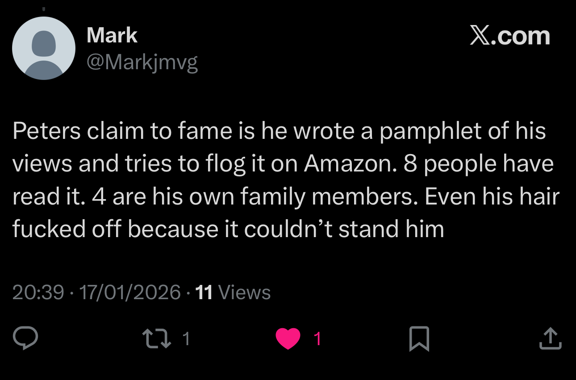Click the 17/01/2026 post date

(x=130, y=292)
